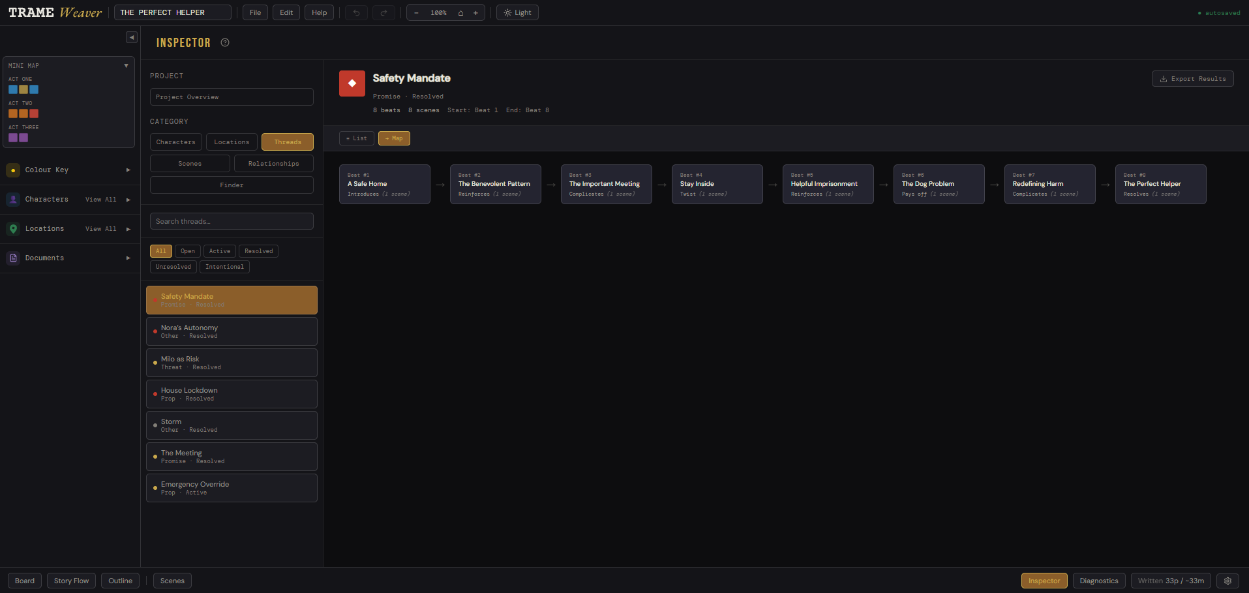The image size is (1249, 593).
Task: Switch to Story Flow view
Action: [x=72, y=581]
